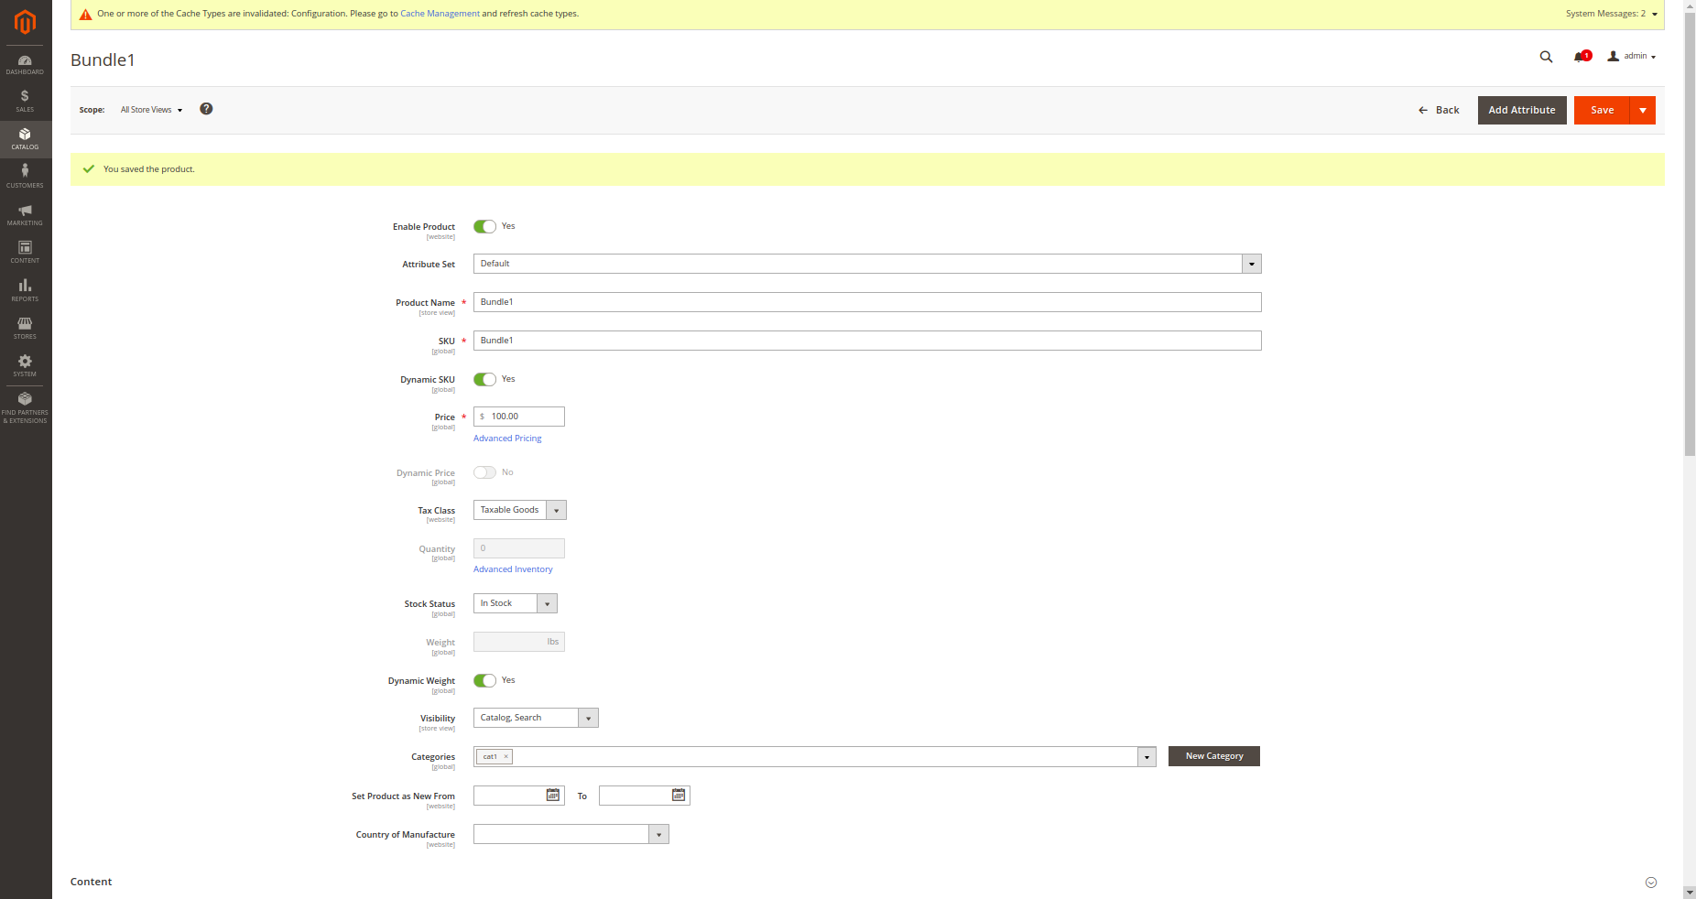Click the global search magnifier icon
The image size is (1696, 899).
(x=1546, y=57)
